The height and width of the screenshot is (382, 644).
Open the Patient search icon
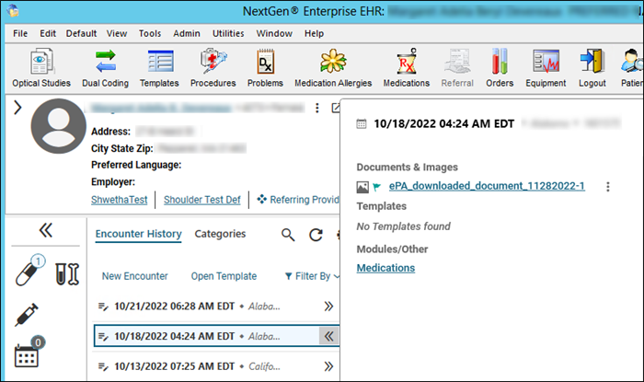(632, 68)
